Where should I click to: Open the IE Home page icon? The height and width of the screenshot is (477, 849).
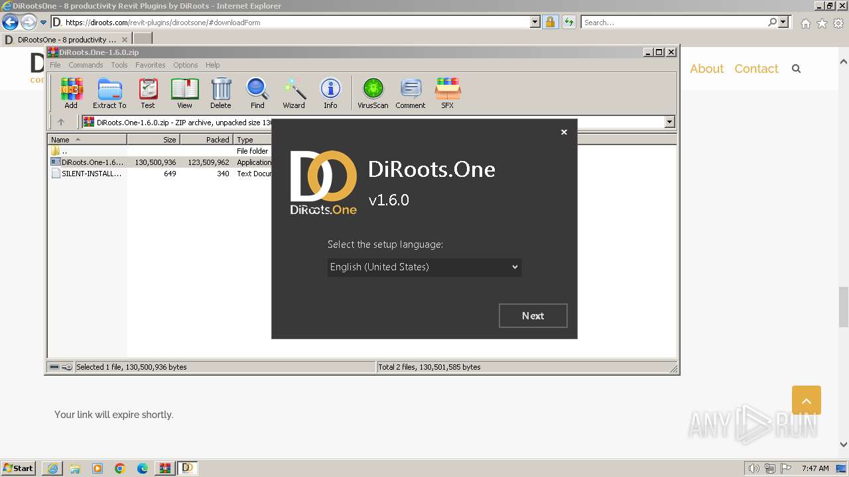point(805,23)
